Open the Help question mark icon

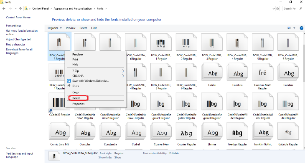pos(302,28)
